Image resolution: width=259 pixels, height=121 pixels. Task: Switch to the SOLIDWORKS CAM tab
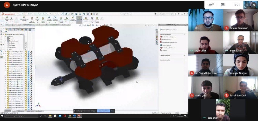coord(55,25)
